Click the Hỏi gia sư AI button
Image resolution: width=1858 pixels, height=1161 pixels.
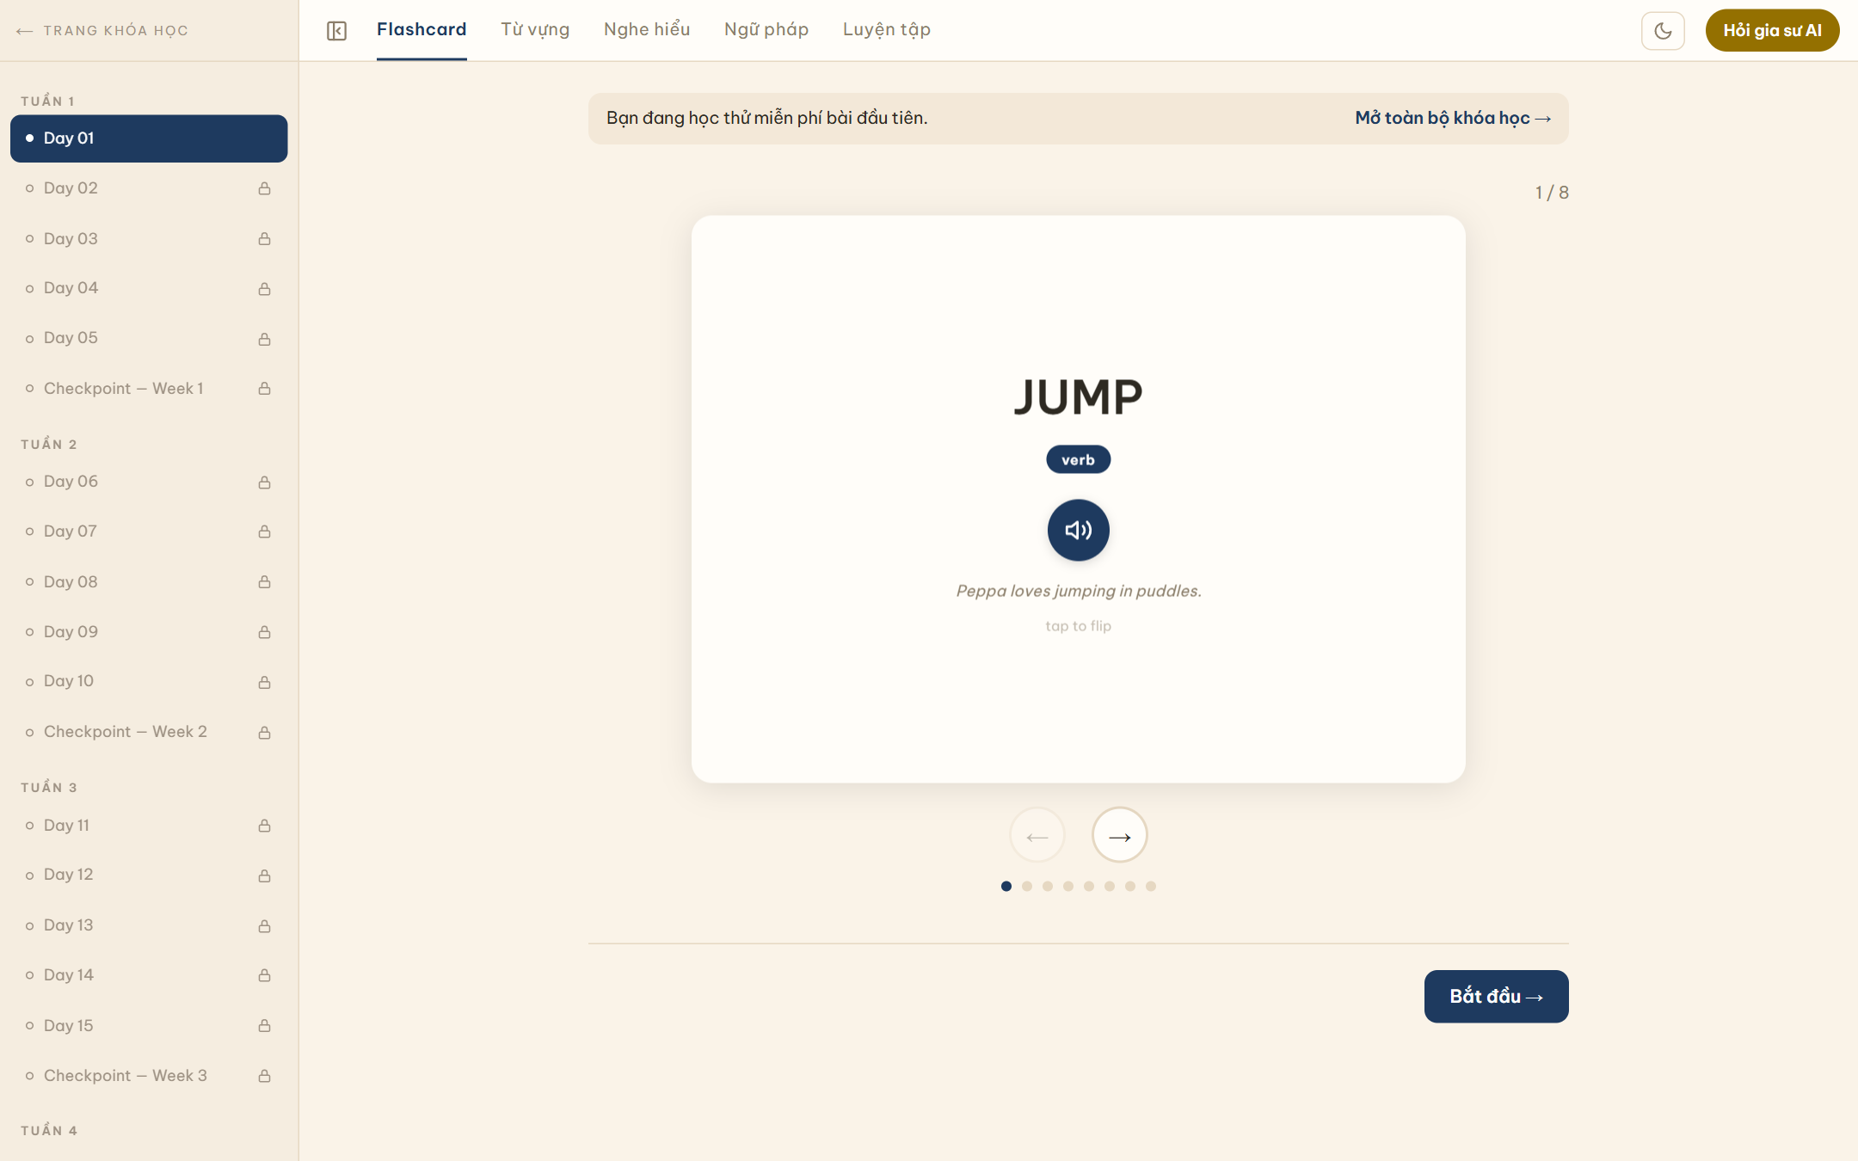(x=1772, y=31)
